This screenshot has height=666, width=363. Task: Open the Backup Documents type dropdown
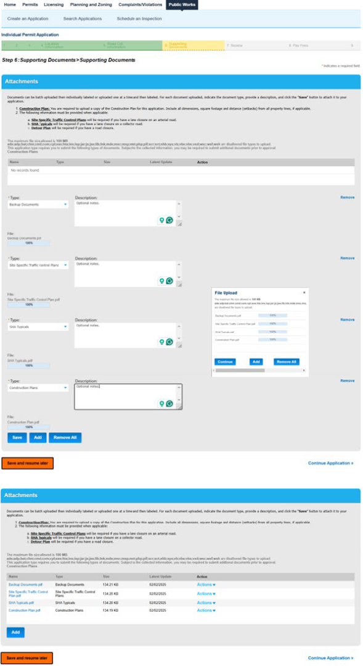pyautogui.click(x=38, y=205)
